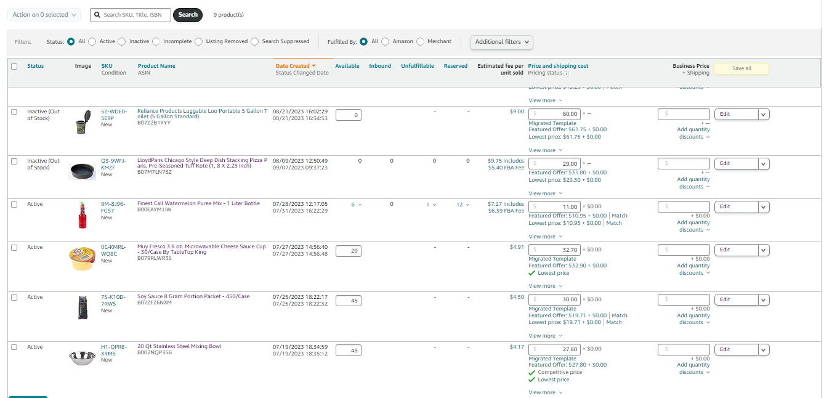
Task: Open Edit dropdown arrow for LloydPans
Action: click(x=764, y=164)
